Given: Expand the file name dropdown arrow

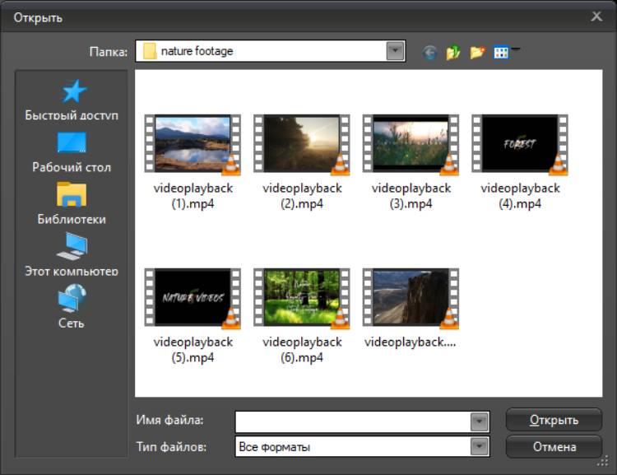Looking at the screenshot, I should click(480, 421).
